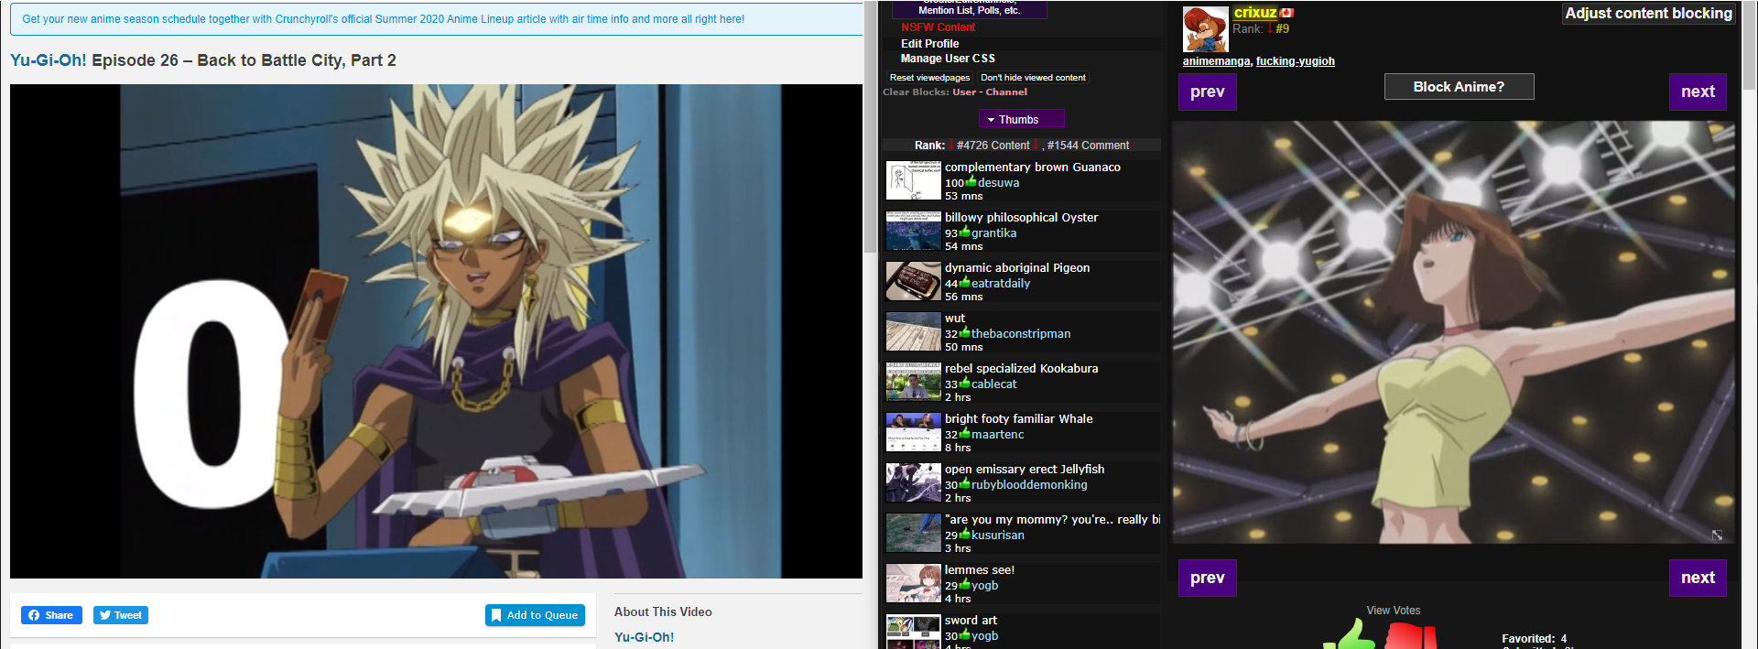Open the Yu-Gi-Oh! link under About This Video
The image size is (1758, 649).
pos(644,637)
